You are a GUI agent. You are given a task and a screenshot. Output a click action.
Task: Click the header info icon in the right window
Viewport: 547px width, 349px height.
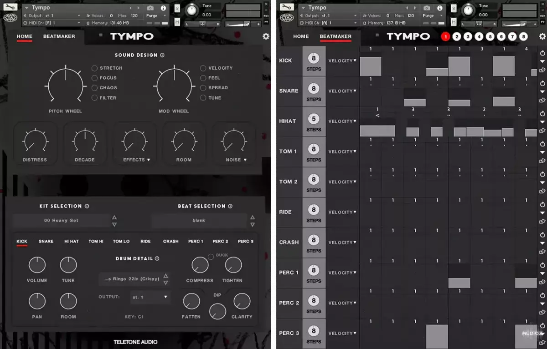pos(439,8)
